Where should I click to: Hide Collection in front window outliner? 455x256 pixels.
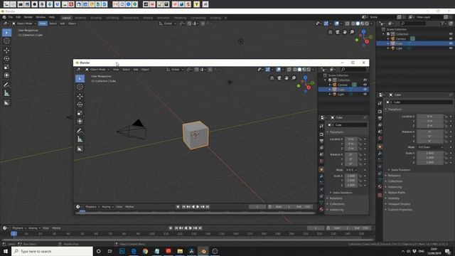(x=365, y=80)
